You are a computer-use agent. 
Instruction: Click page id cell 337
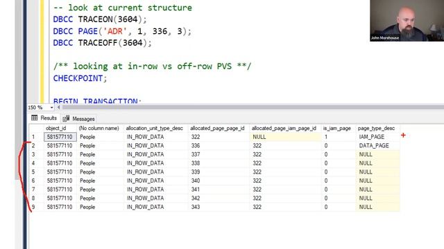tap(219, 154)
